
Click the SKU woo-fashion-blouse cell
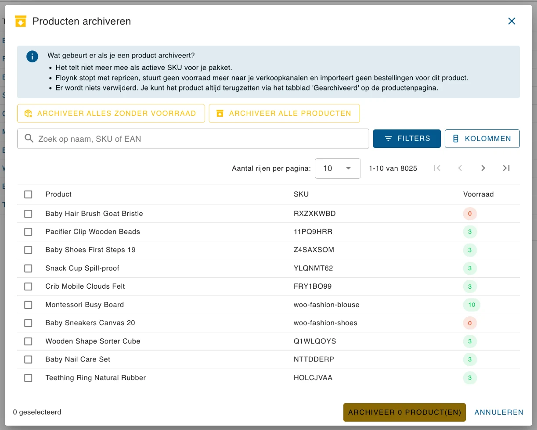click(x=327, y=305)
